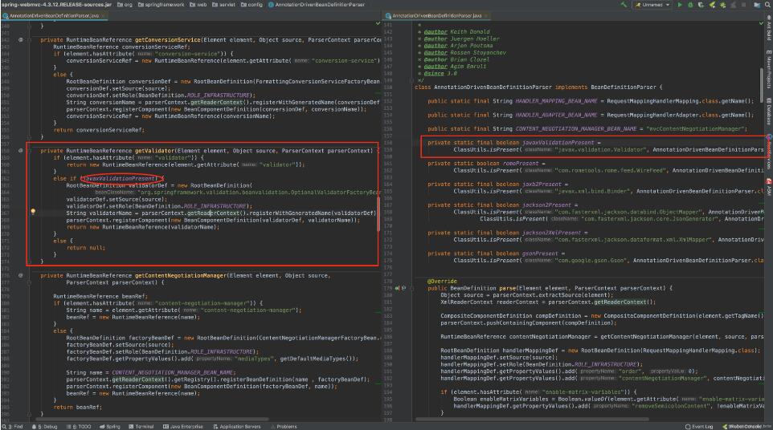Click author name Keith Donald in Javadoc

coord(470,31)
